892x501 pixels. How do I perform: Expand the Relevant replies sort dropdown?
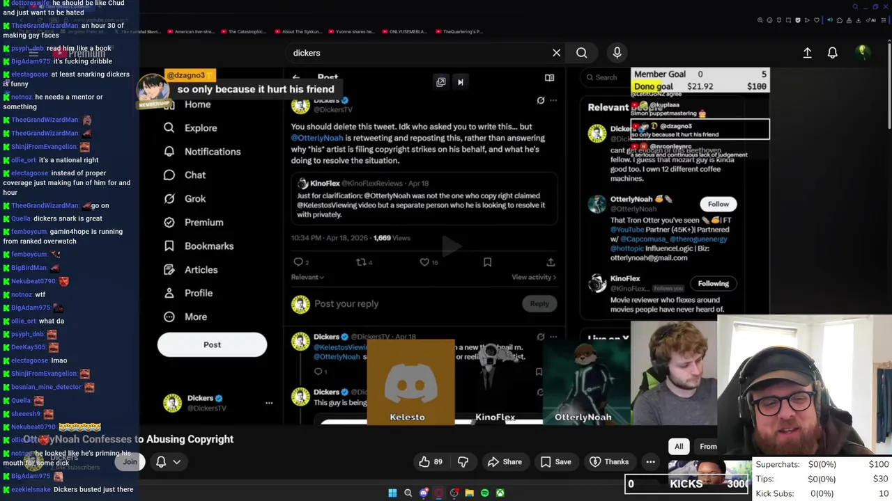[307, 277]
